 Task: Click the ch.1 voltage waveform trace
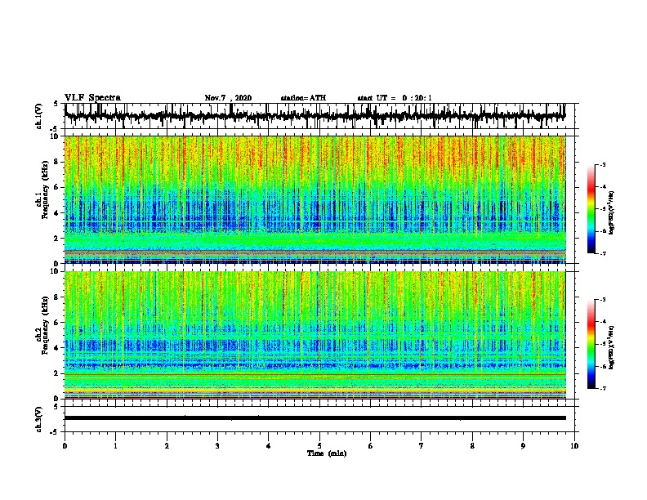point(315,116)
